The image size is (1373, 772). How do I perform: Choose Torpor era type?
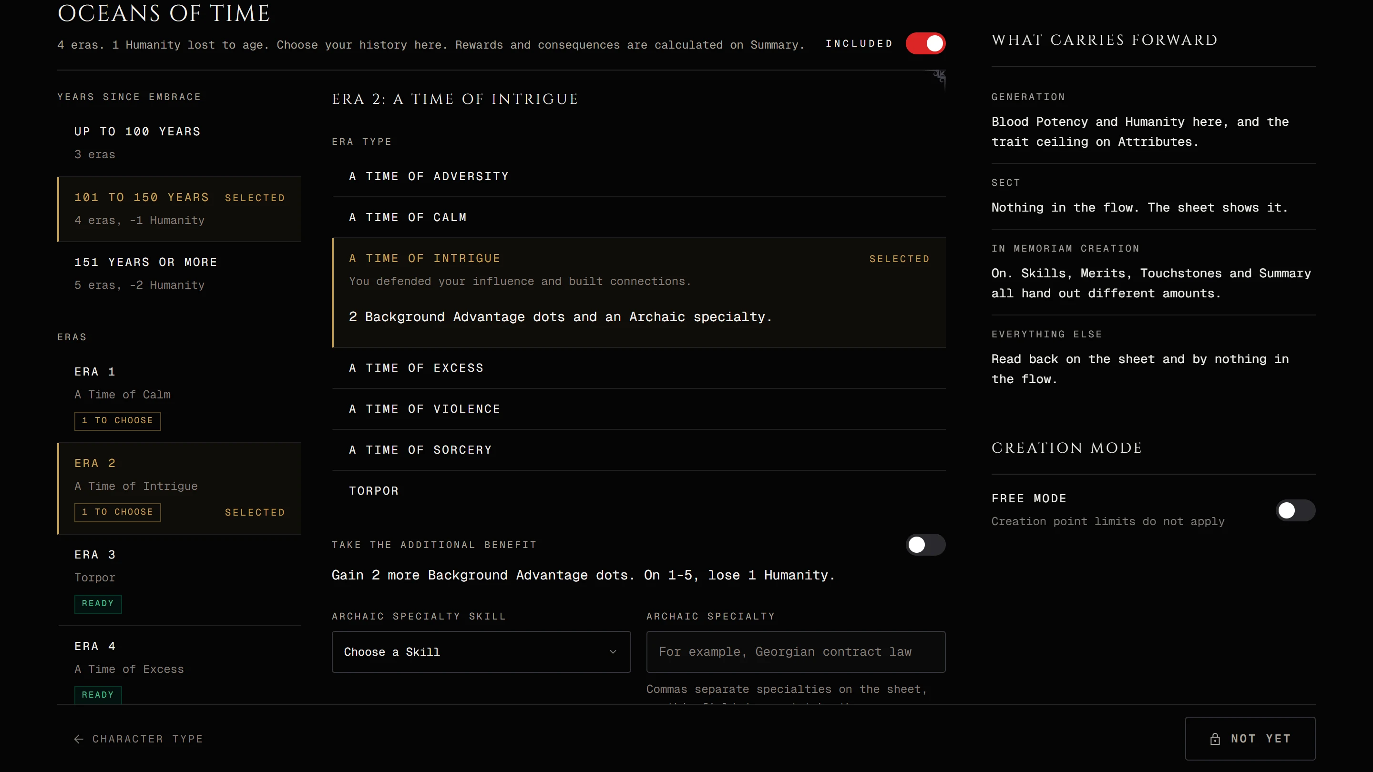coord(638,491)
